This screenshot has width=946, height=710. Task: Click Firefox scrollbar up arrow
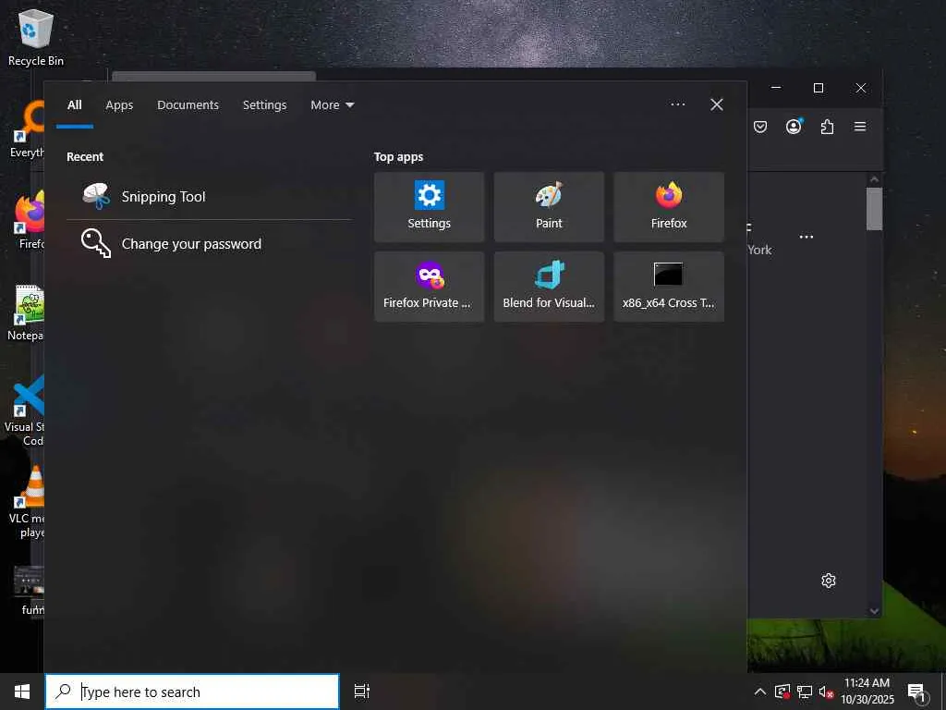[x=874, y=179]
